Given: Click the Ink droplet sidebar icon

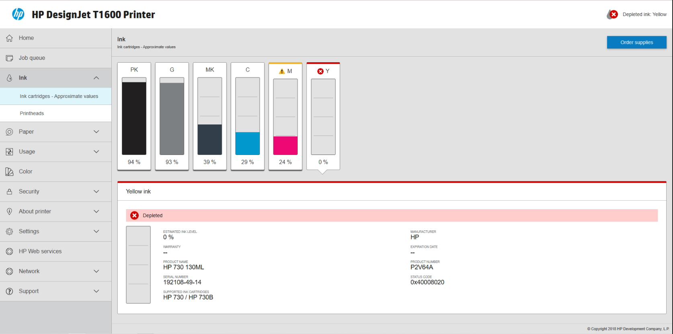Looking at the screenshot, I should click(9, 78).
